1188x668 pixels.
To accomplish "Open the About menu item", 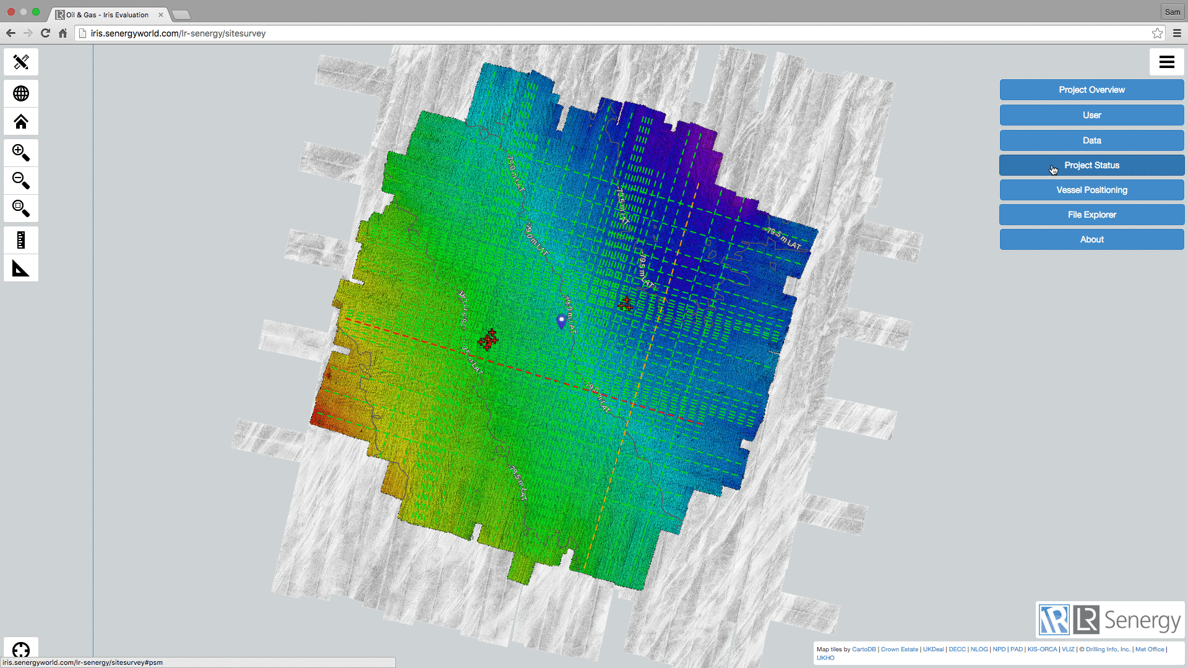I will 1091,239.
